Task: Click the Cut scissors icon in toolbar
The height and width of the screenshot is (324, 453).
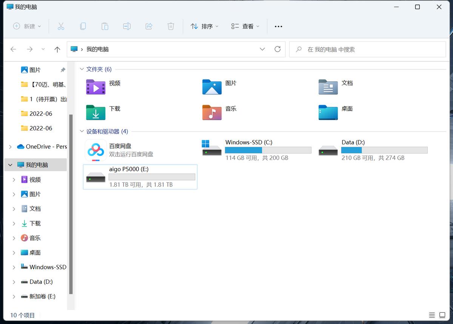Action: pyautogui.click(x=61, y=26)
